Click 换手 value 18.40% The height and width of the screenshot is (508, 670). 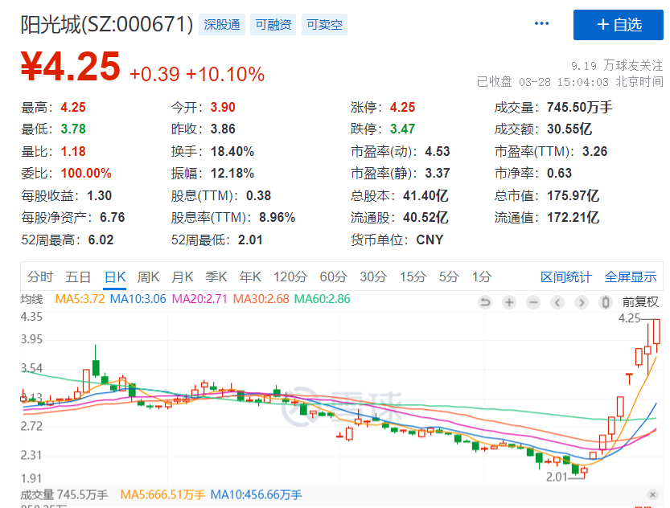tap(232, 152)
